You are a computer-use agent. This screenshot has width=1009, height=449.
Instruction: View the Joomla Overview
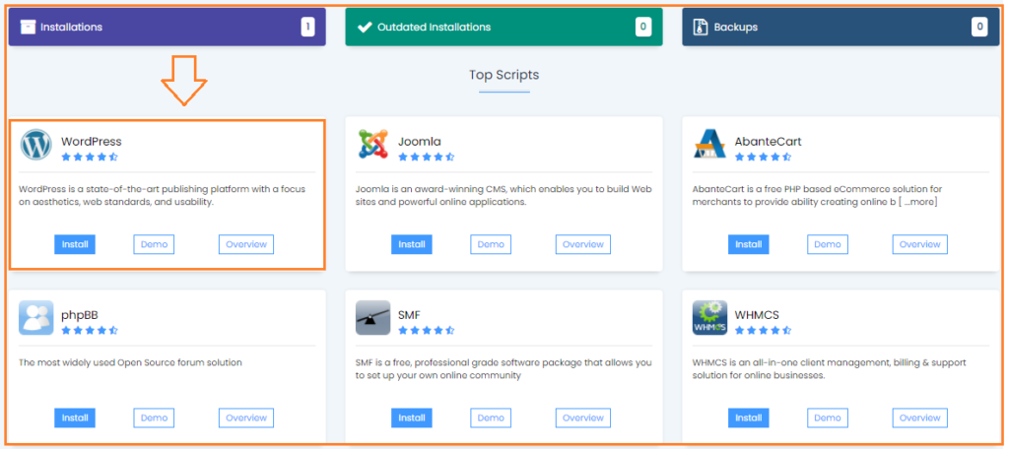click(583, 244)
